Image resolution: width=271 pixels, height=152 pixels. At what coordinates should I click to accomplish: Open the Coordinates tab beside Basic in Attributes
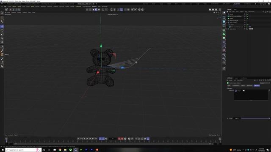[236, 86]
